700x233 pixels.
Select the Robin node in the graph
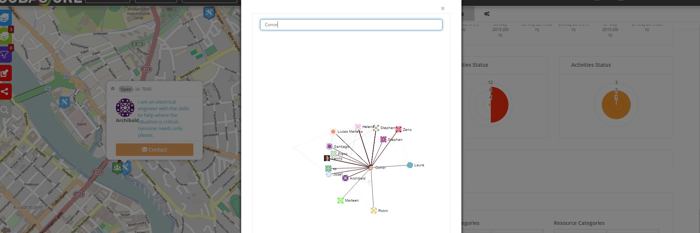click(x=374, y=211)
